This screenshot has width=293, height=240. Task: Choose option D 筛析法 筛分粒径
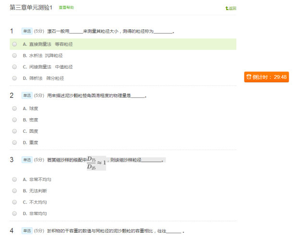(x=14, y=78)
